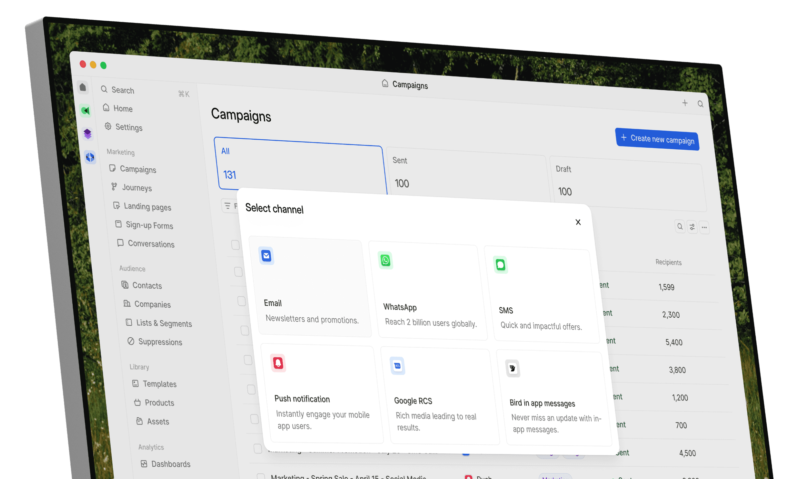The image size is (799, 479).
Task: Choose the Google RCS icon
Action: click(398, 366)
